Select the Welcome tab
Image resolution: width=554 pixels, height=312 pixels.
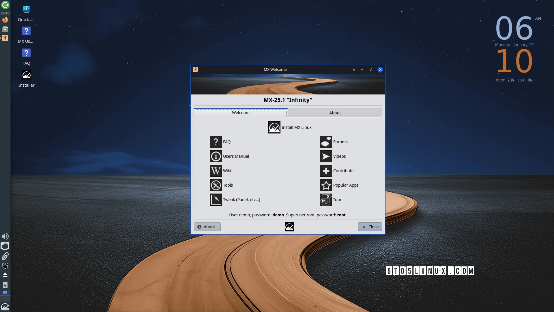(241, 113)
